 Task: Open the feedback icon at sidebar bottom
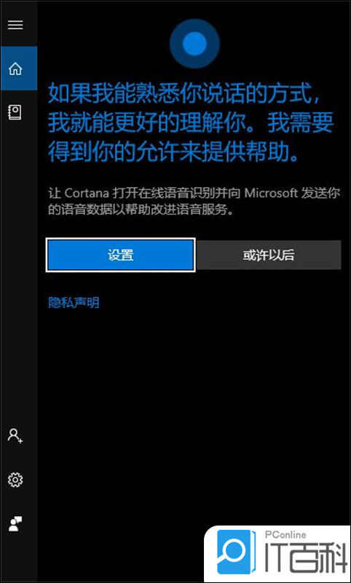15,524
